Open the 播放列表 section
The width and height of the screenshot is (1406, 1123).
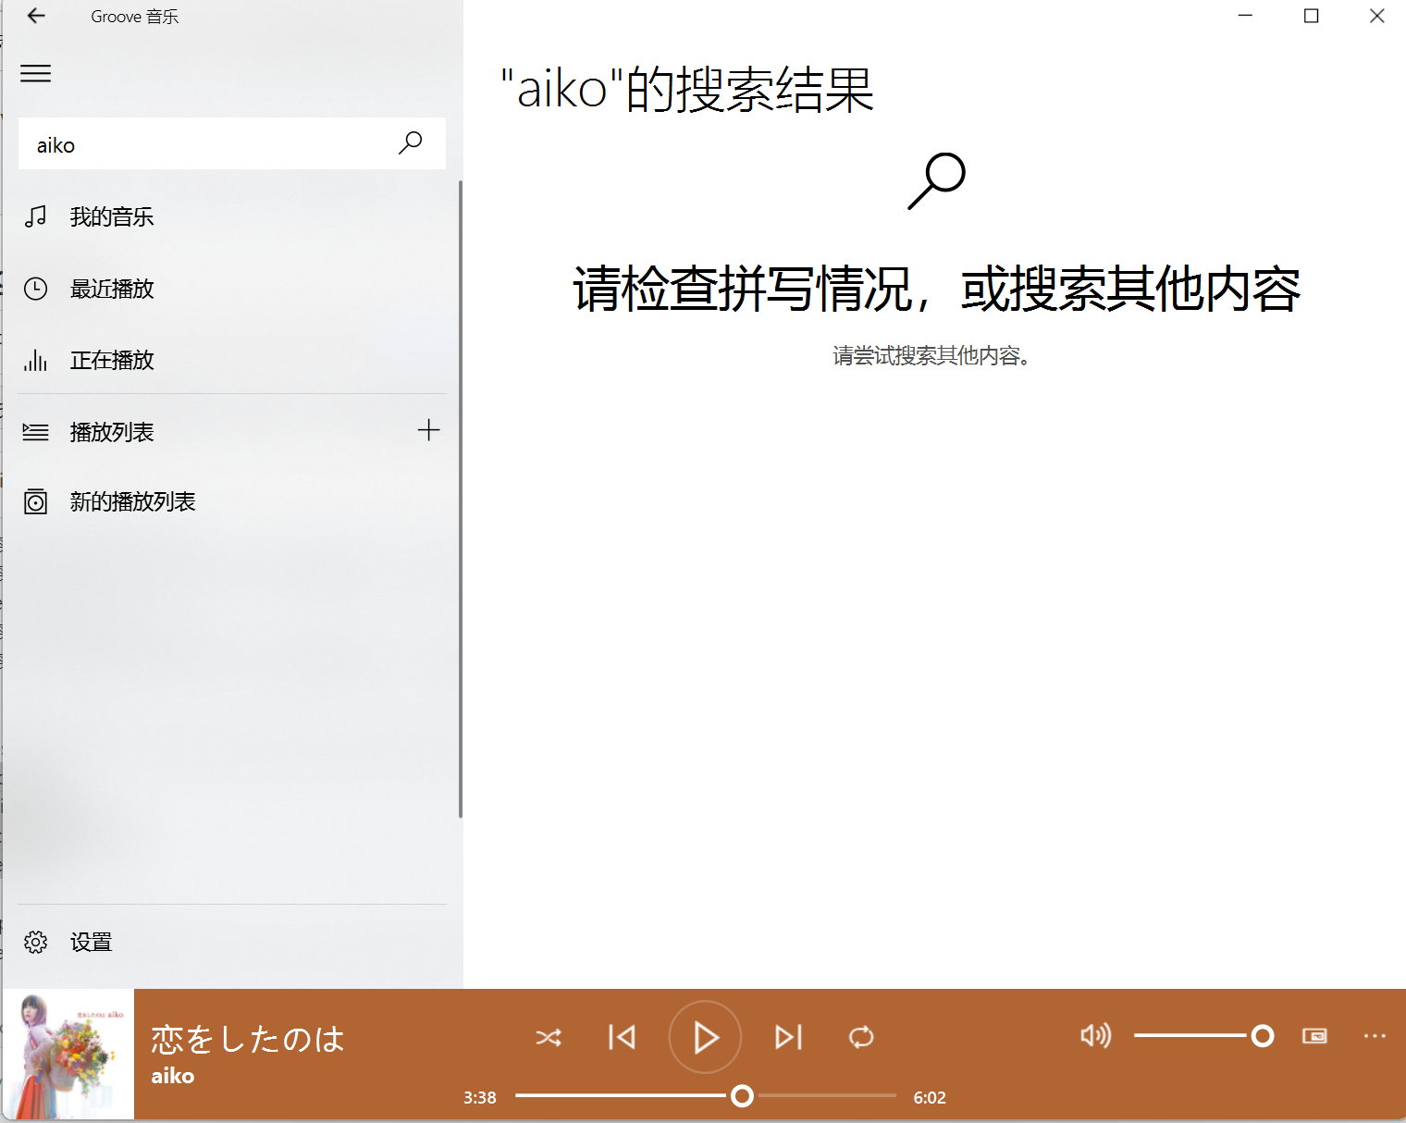click(111, 431)
